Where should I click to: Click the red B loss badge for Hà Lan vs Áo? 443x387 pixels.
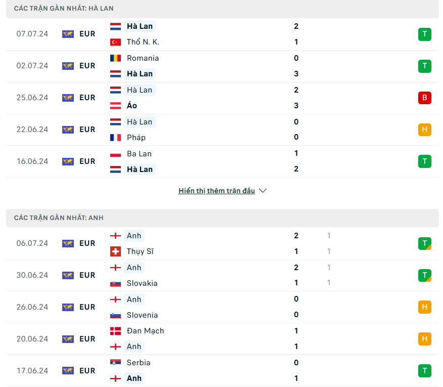[424, 98]
